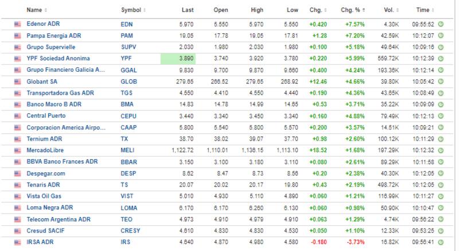
Task: Click the green highlighted YPF last price cell
Action: pyautogui.click(x=177, y=59)
